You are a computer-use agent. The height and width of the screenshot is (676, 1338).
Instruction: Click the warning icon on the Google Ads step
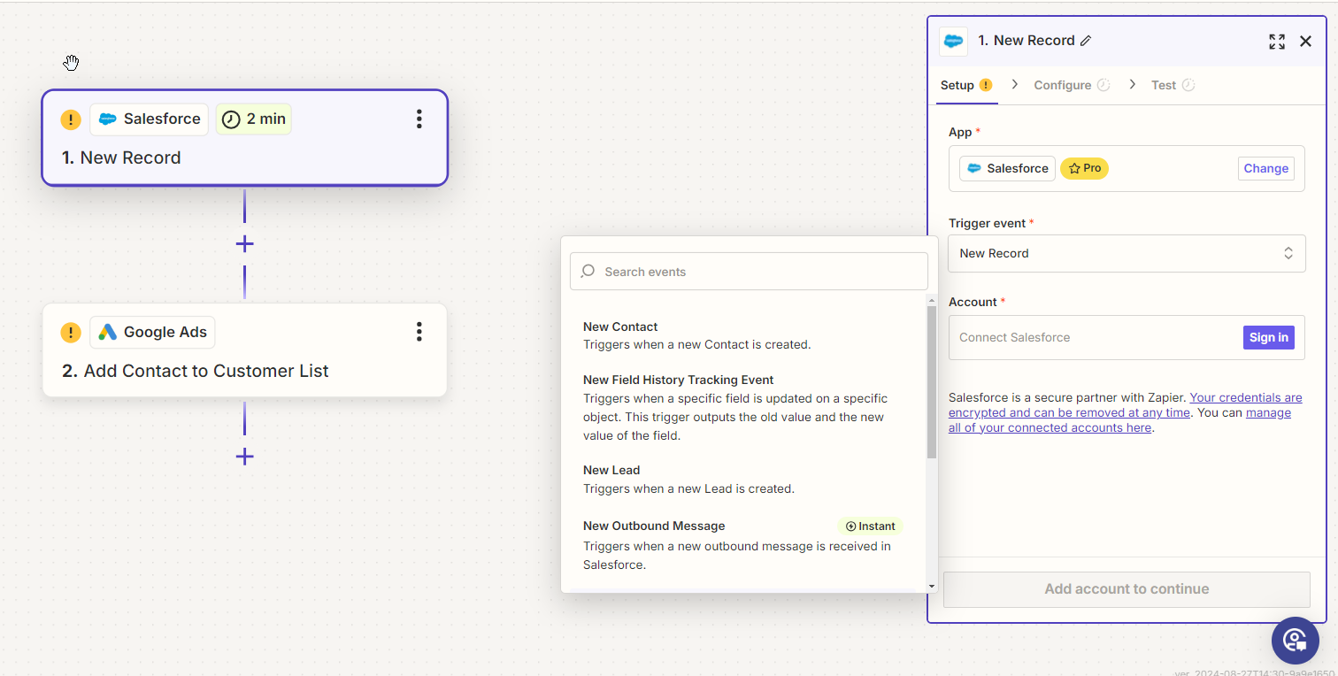pos(71,333)
